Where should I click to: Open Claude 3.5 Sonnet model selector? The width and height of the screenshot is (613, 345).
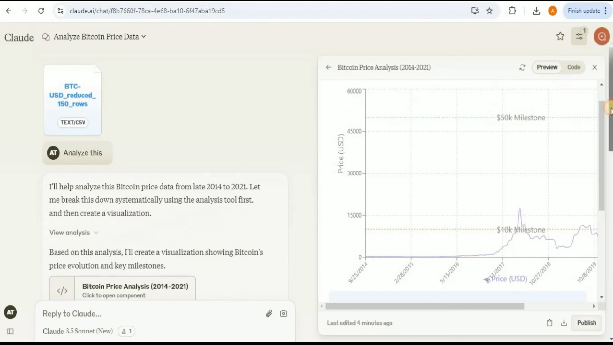pos(78,331)
